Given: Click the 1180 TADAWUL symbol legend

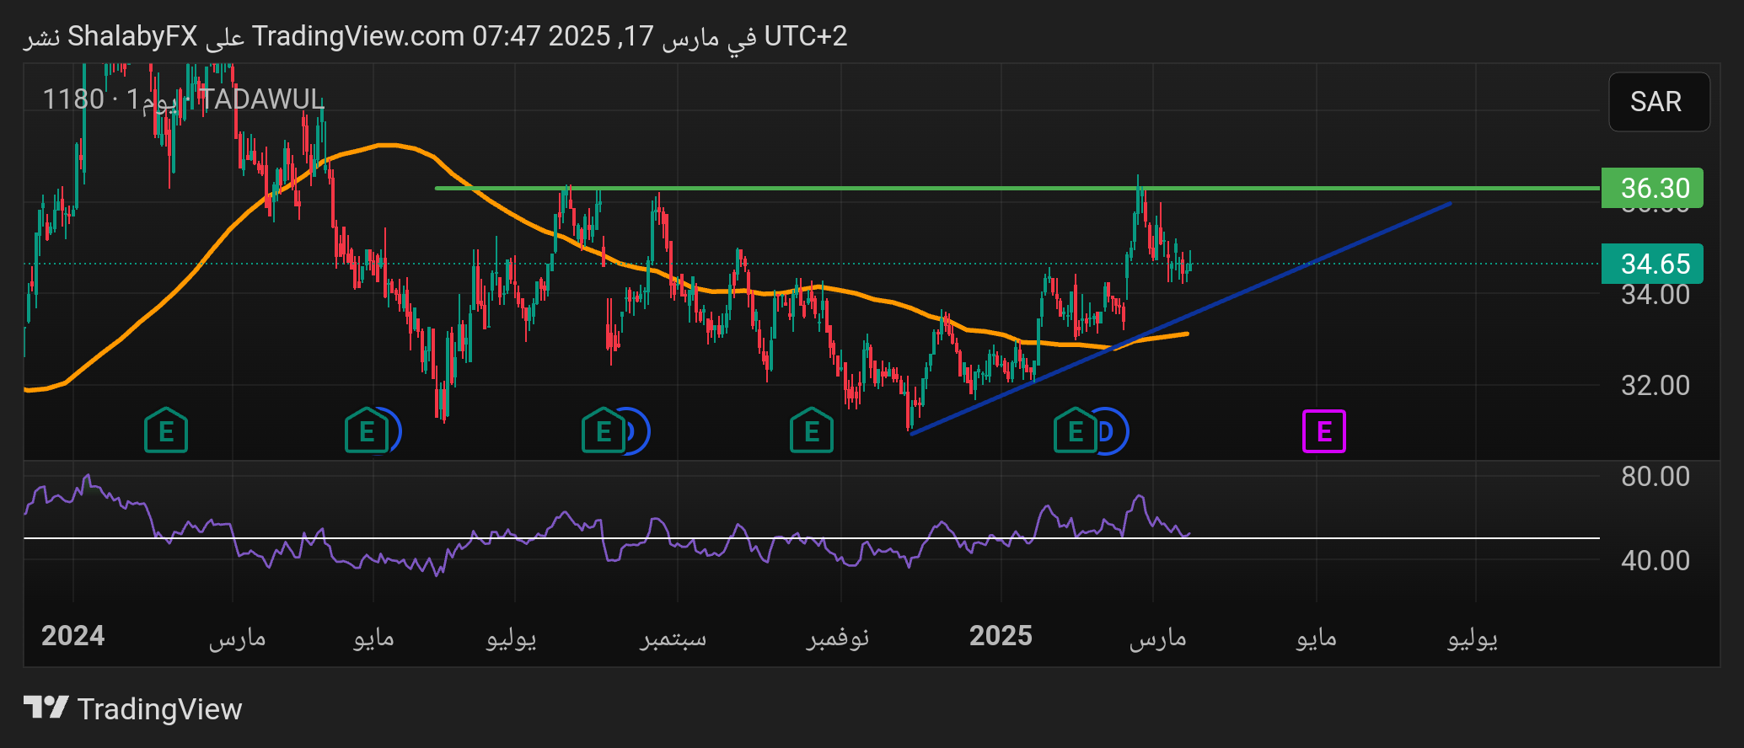Looking at the screenshot, I should [183, 99].
